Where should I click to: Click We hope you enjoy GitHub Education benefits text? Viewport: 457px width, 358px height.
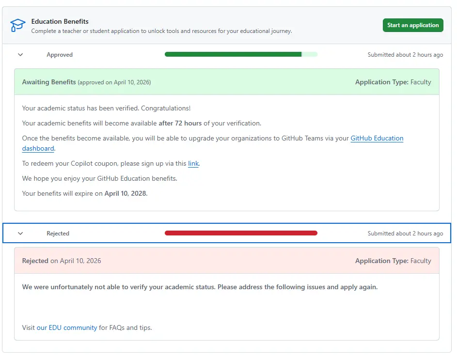[99, 179]
